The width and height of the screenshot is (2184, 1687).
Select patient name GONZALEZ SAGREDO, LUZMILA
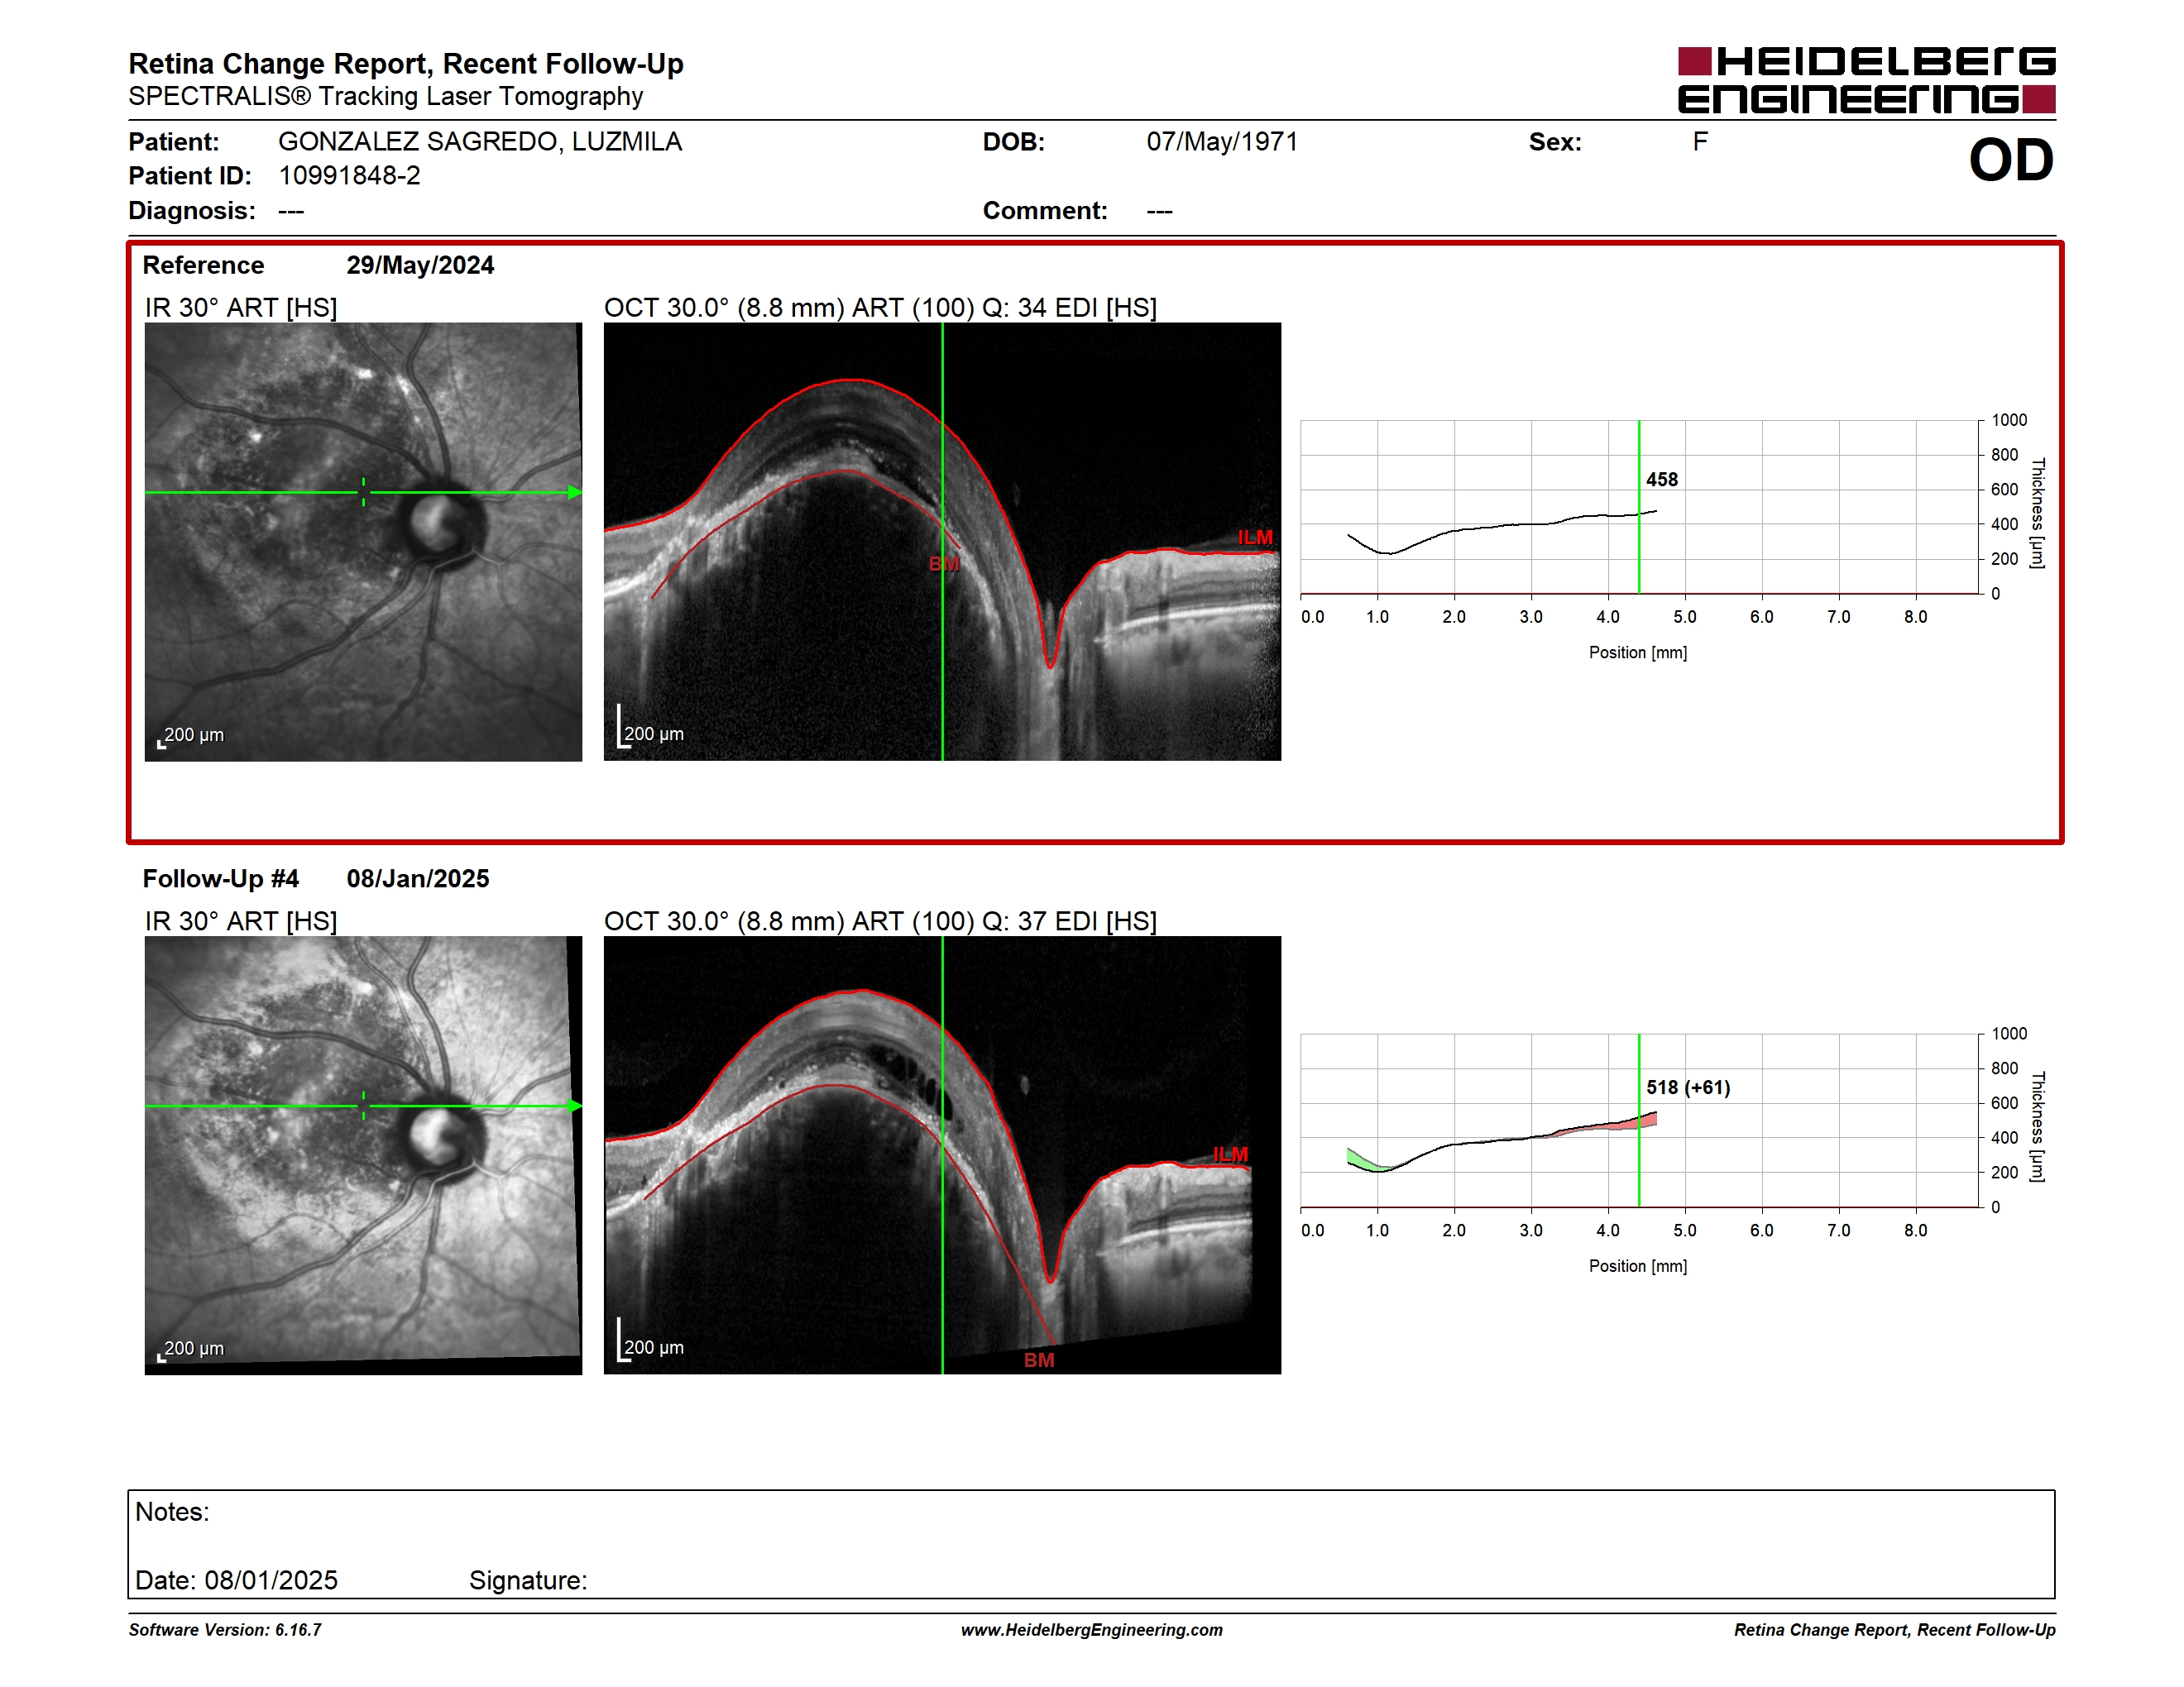click(480, 142)
